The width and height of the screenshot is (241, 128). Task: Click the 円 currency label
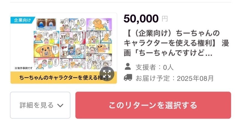pos(165,19)
